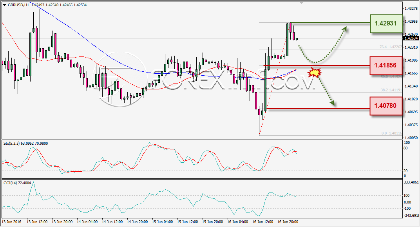Click the chart shift marker triangle at the chart top
Image resolution: width=420 pixels, height=227 pixels.
click(x=302, y=3)
